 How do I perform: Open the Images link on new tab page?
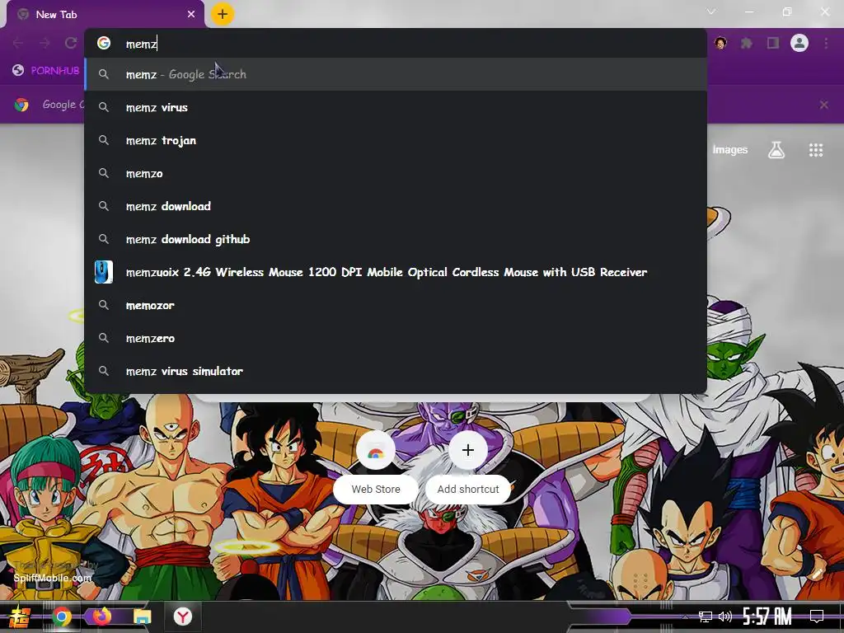point(730,150)
